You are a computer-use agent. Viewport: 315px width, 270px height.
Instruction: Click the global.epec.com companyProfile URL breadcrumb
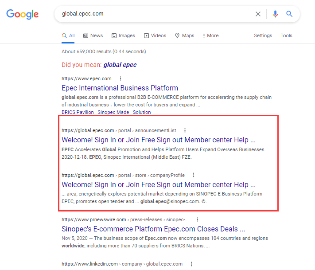tap(123, 175)
